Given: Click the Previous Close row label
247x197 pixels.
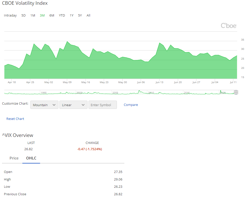Looking at the screenshot, I should tap(15, 194).
